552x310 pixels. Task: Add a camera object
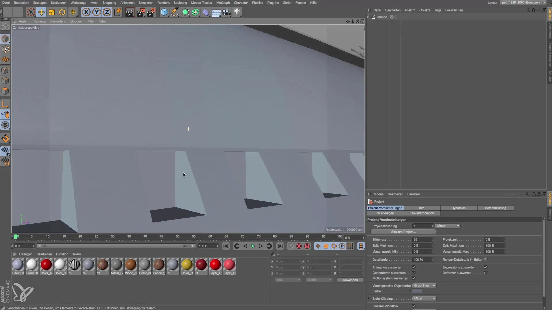[x=227, y=12]
